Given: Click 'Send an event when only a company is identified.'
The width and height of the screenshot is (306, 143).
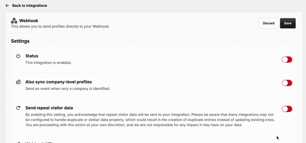Looking at the screenshot, I should coord(68,89).
